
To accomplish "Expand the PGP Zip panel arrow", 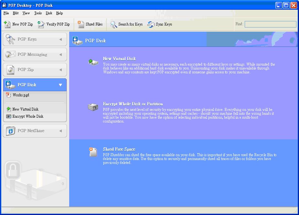I will (x=61, y=70).
